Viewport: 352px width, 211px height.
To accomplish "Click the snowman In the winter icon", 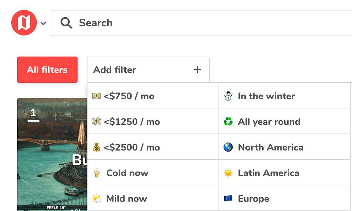I will coord(228,96).
